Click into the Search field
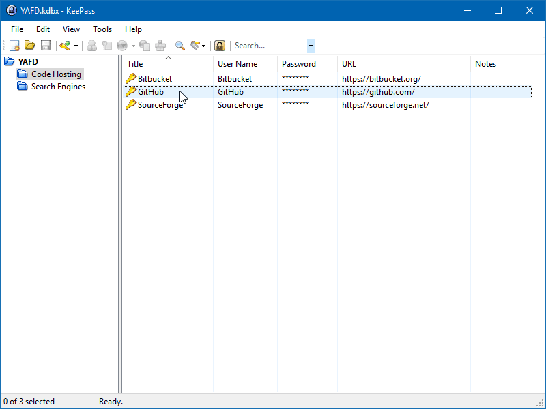The image size is (546, 409). [270, 46]
